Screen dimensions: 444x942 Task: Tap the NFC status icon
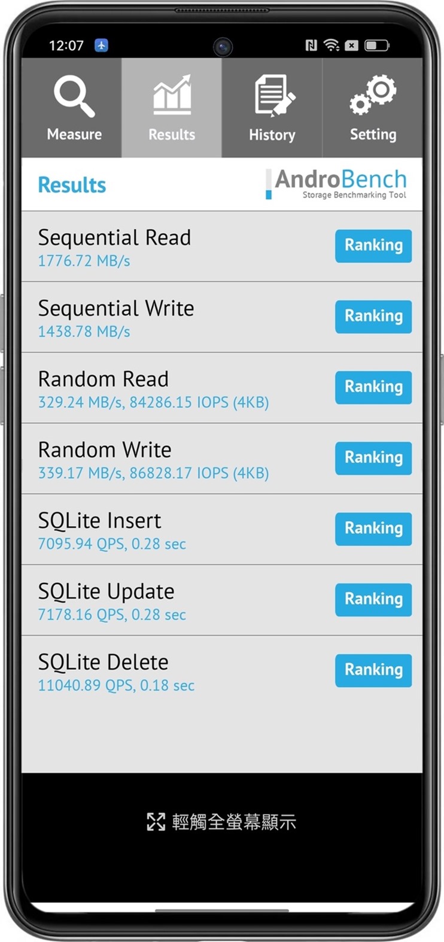[x=311, y=45]
